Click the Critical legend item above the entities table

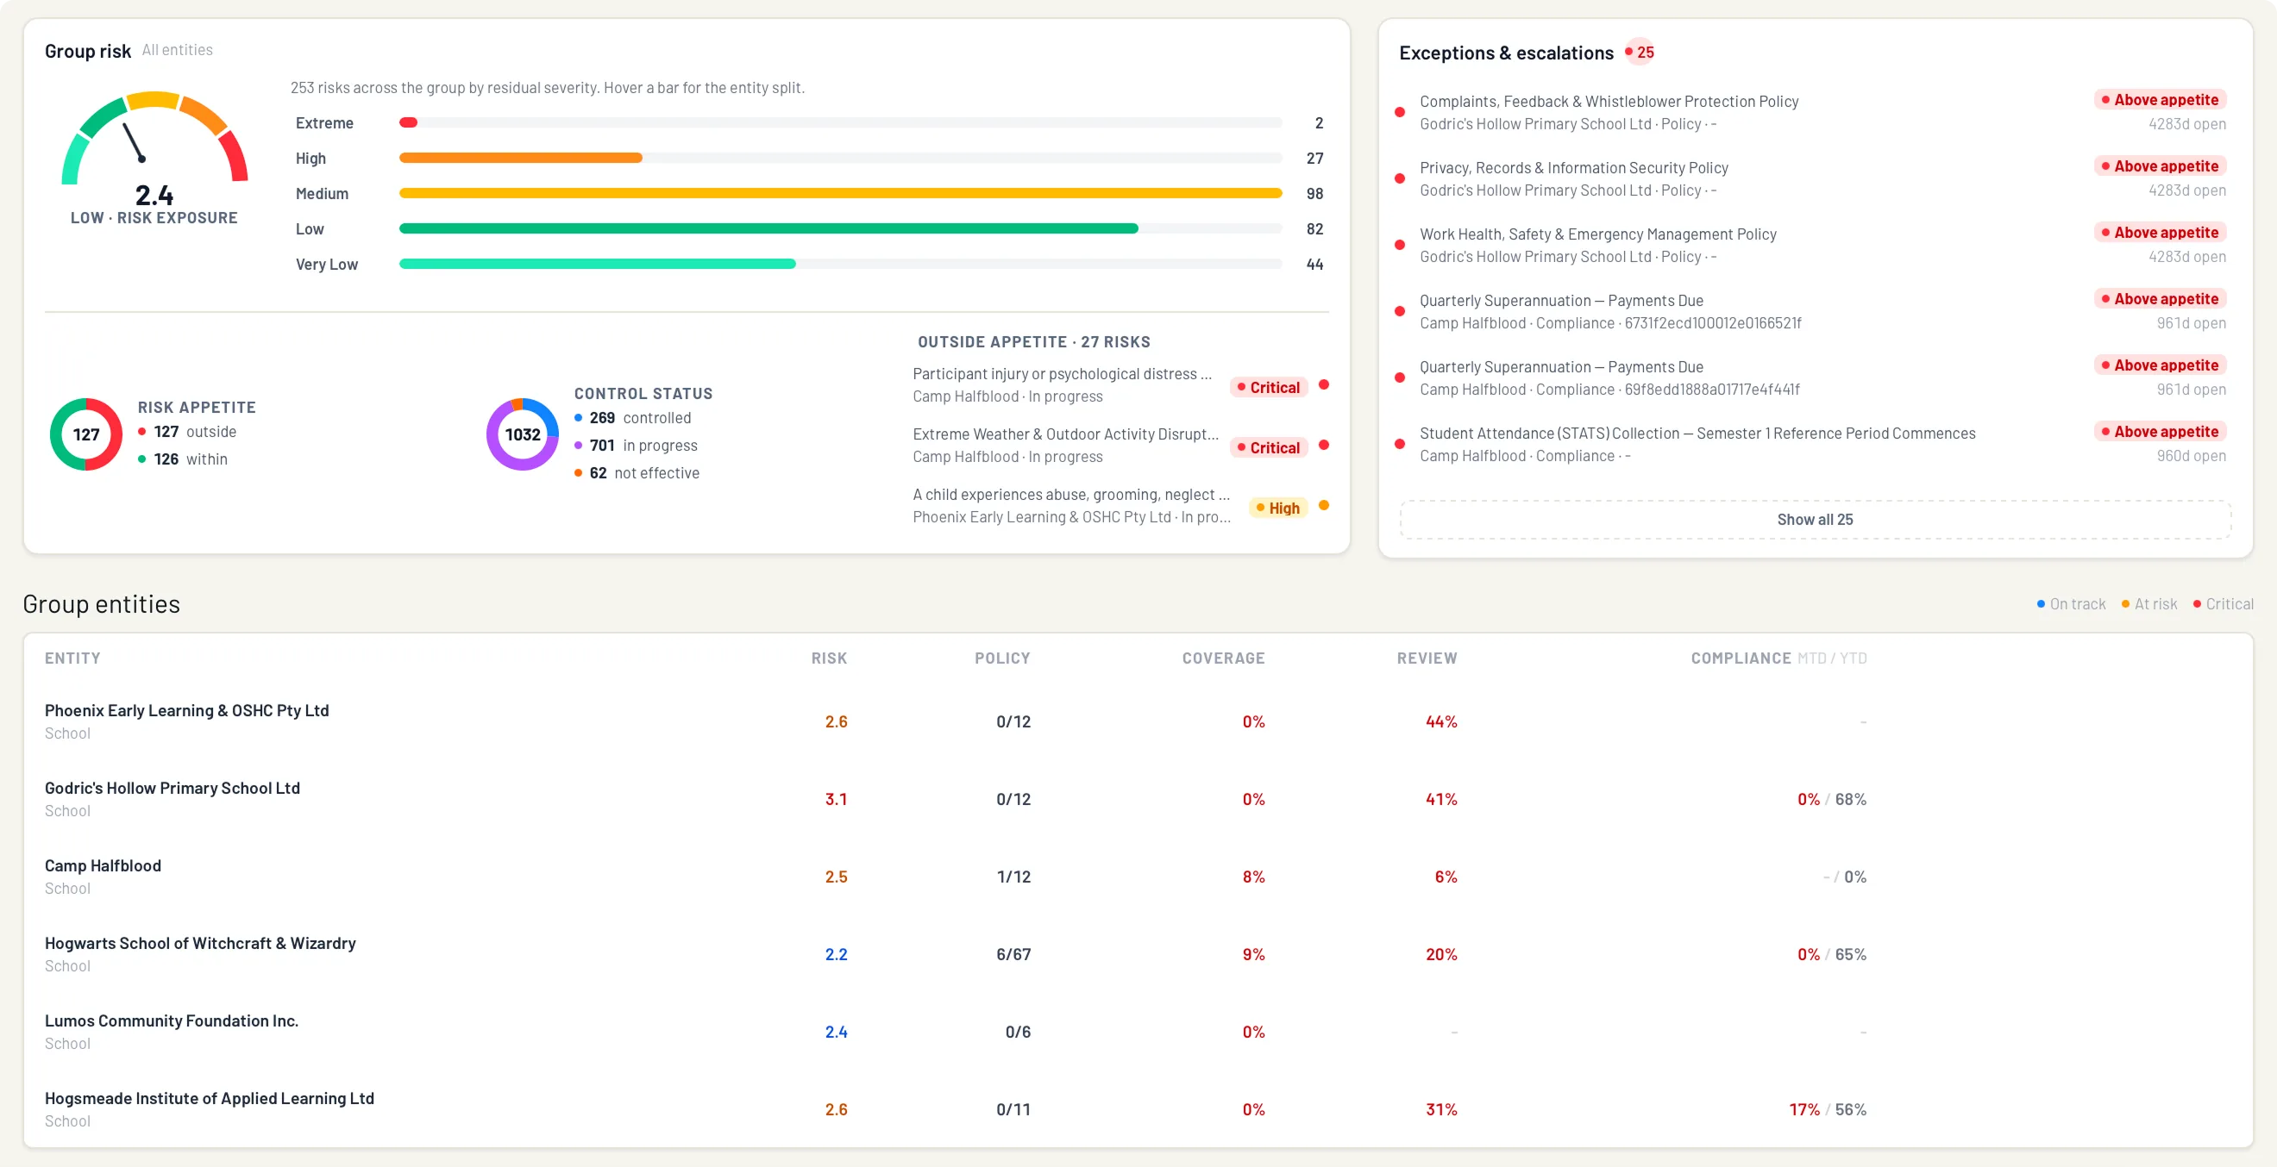(x=2223, y=604)
